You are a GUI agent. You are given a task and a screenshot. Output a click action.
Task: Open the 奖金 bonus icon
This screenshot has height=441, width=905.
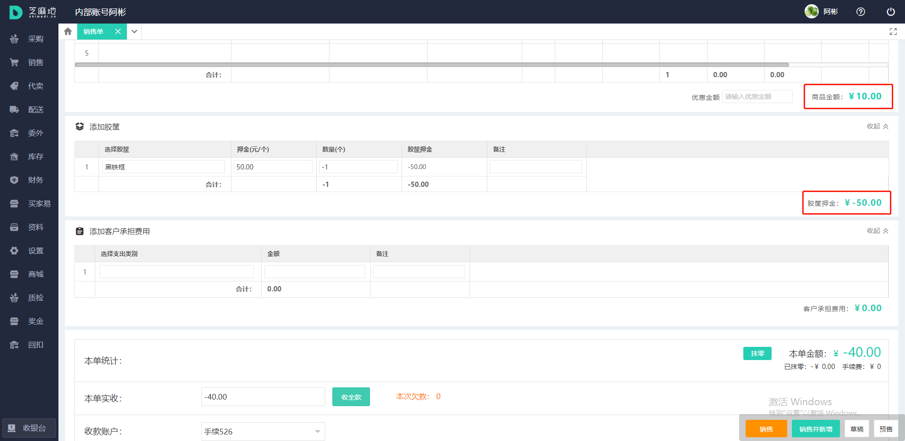[x=14, y=321]
